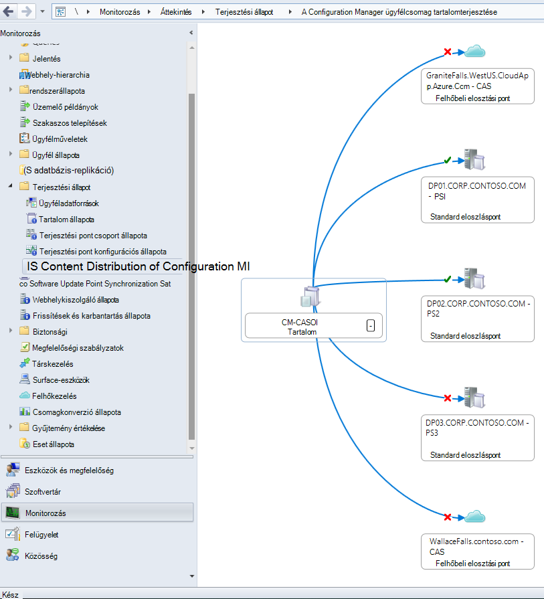Open Surface-eszközök laptop icon

point(25,379)
